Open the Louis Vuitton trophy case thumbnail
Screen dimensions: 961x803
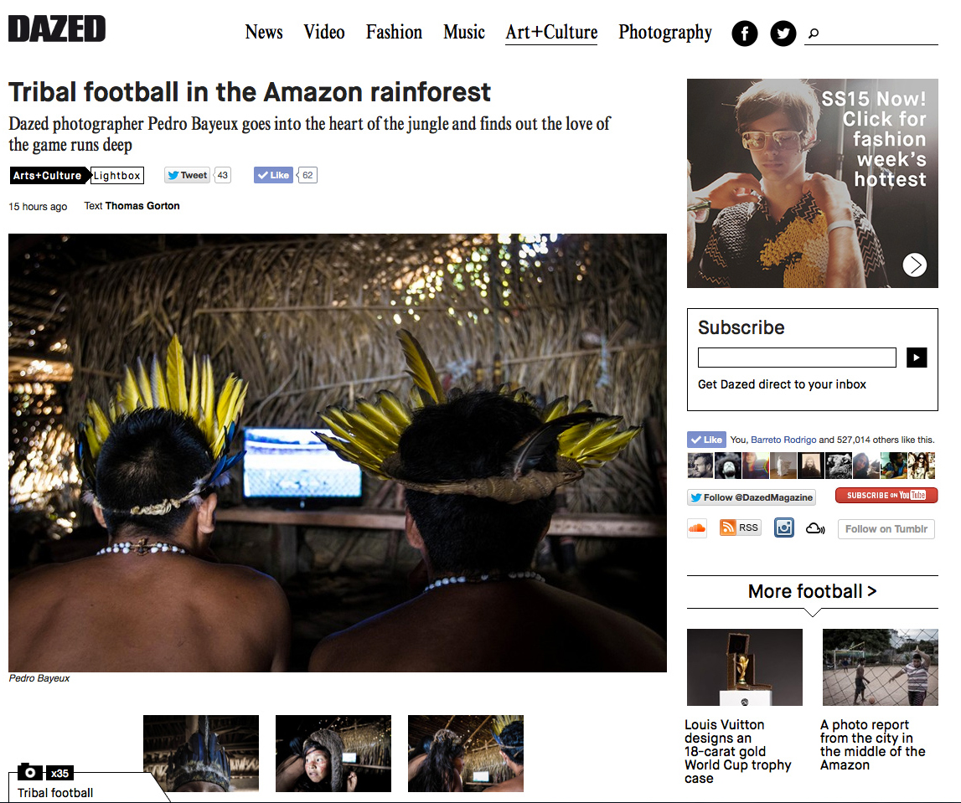tap(745, 667)
